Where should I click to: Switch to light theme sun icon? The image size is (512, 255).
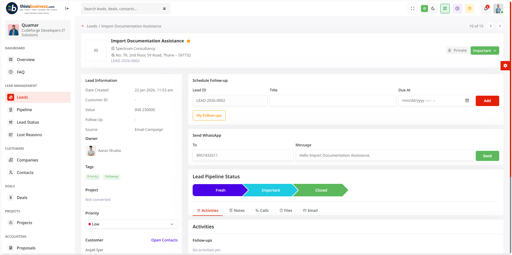424,9
